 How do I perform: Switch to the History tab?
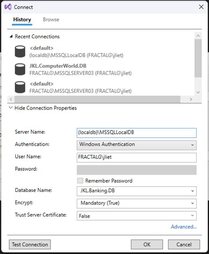pos(22,20)
